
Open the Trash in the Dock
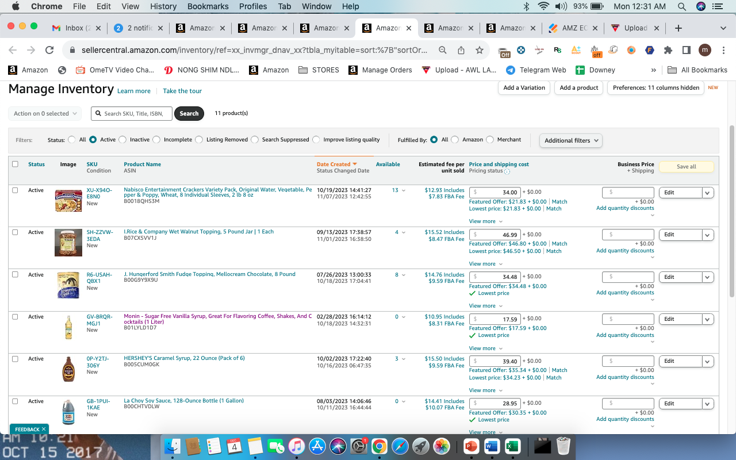click(x=563, y=446)
